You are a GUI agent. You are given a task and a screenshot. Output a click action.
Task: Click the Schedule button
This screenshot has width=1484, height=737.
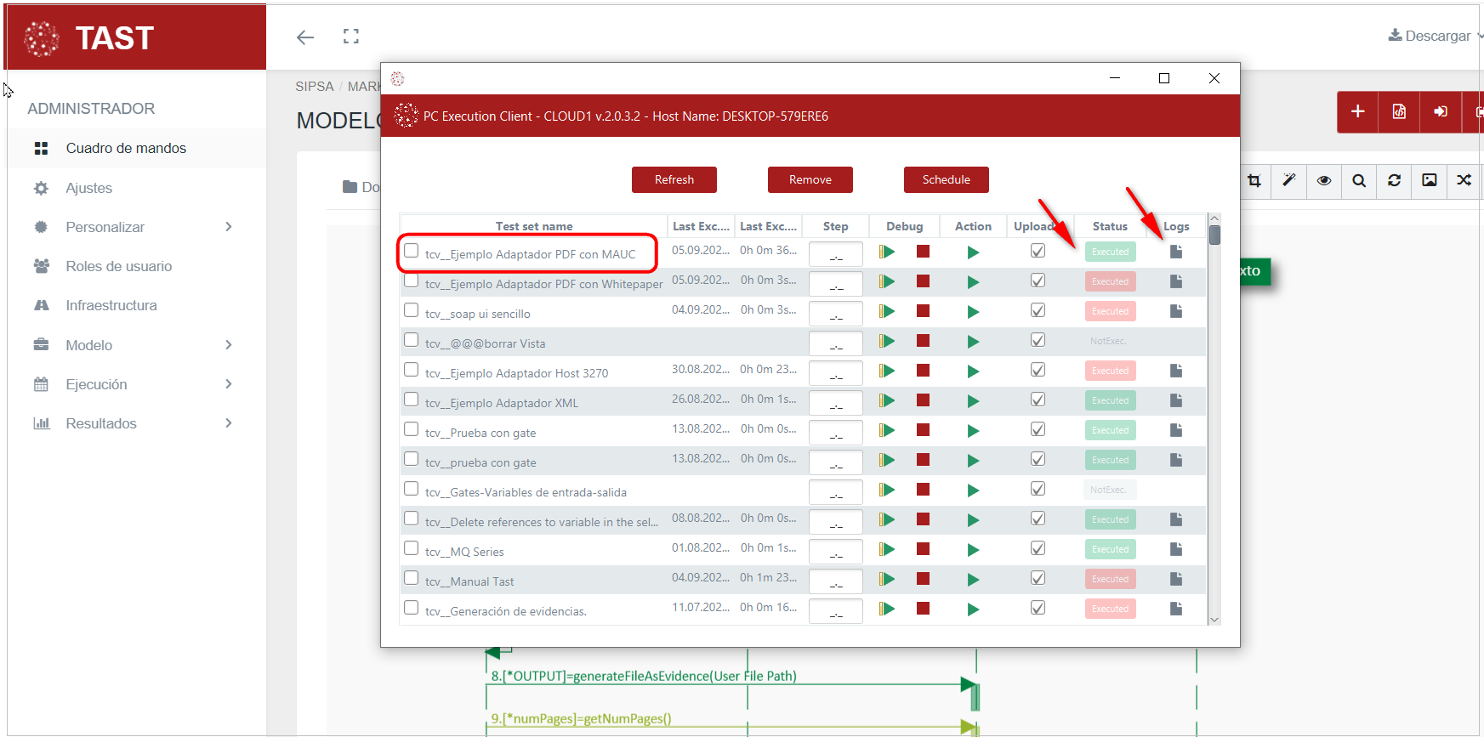(946, 179)
